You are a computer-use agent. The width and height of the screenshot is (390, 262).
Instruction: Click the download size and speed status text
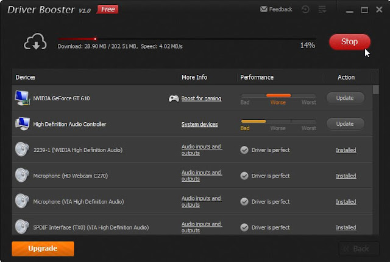pos(120,46)
